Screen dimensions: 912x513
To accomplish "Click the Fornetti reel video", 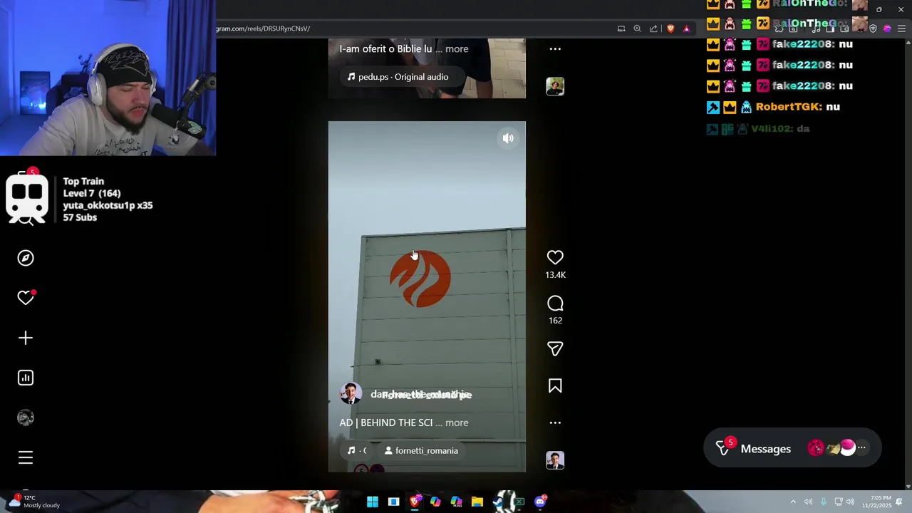I will tap(427, 296).
